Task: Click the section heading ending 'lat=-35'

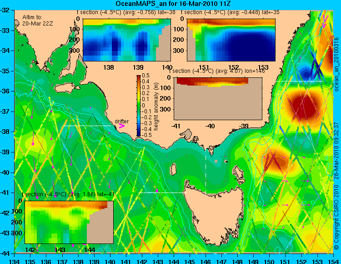Action: coord(230,12)
